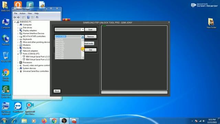
Task: Expand the Disk drives node
Action: pyautogui.click(x=18, y=28)
